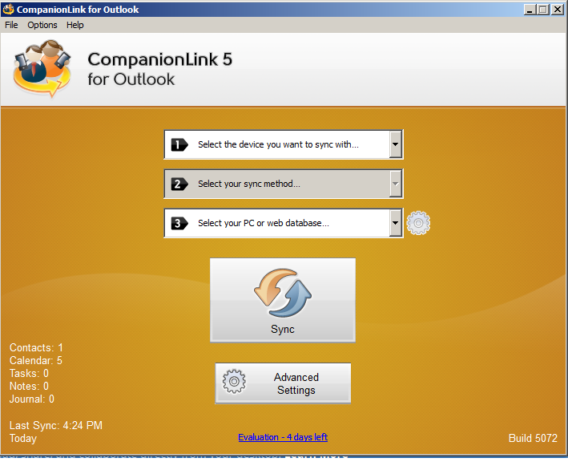Click 'Select the device you want to sync with...' text

point(278,144)
